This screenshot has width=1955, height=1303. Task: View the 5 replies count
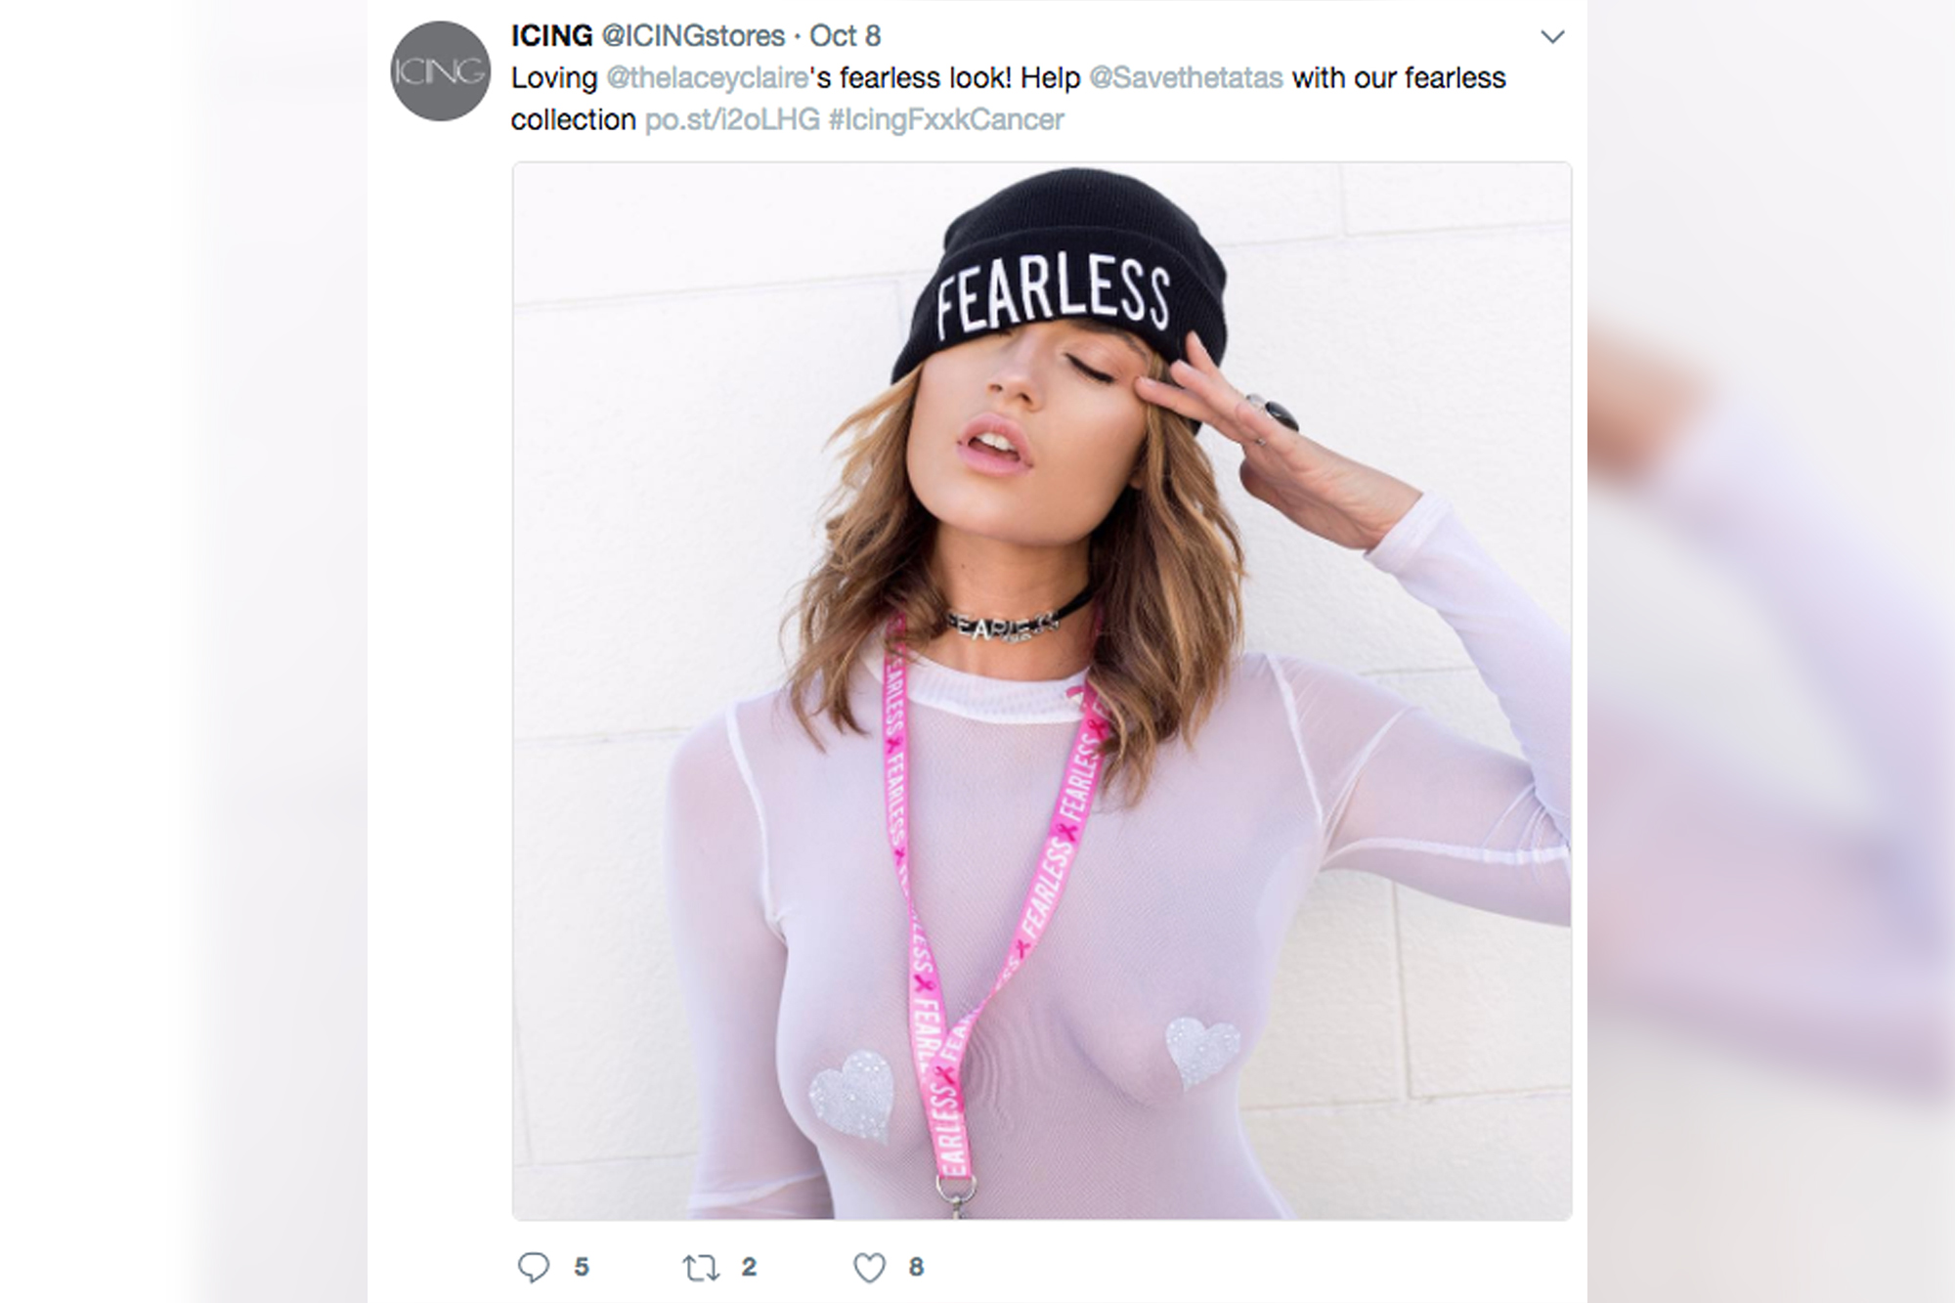pyautogui.click(x=582, y=1268)
